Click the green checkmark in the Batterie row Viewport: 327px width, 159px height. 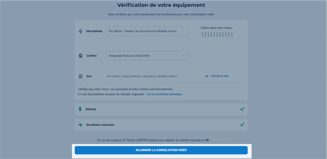242,109
